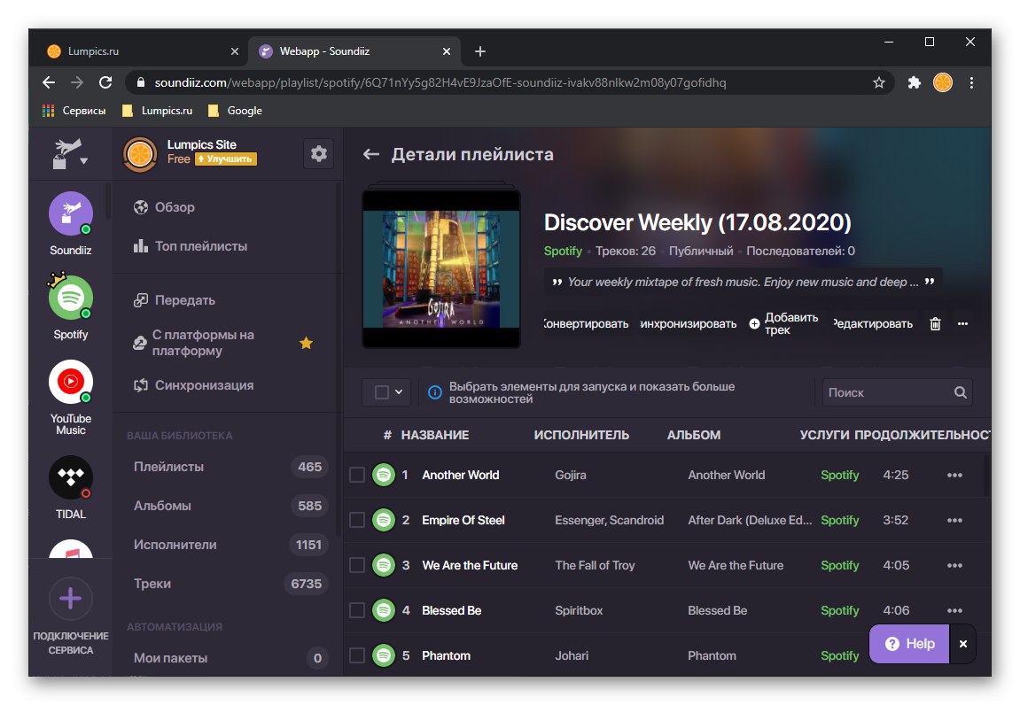Open options for Empire Of Steel track

[954, 520]
